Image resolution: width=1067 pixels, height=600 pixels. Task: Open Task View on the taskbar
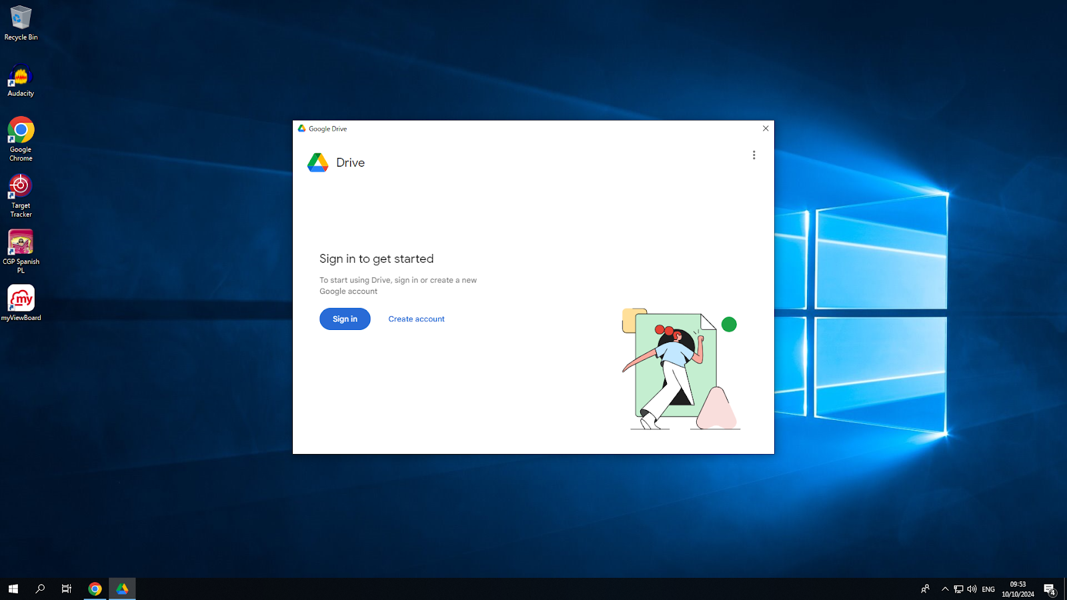pyautogui.click(x=67, y=589)
